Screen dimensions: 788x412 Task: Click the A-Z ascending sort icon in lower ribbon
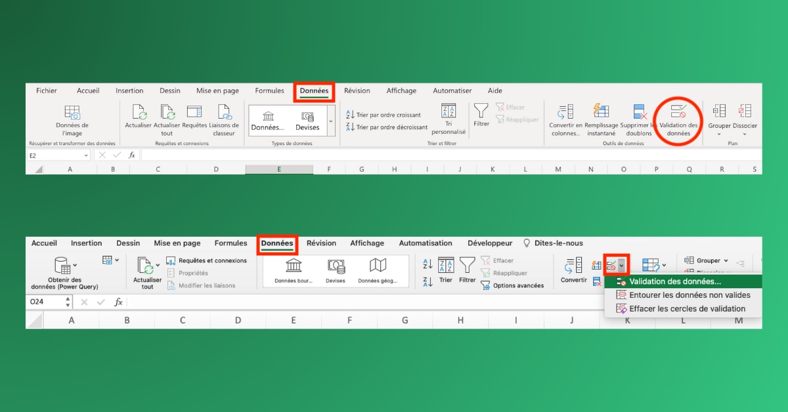click(427, 264)
